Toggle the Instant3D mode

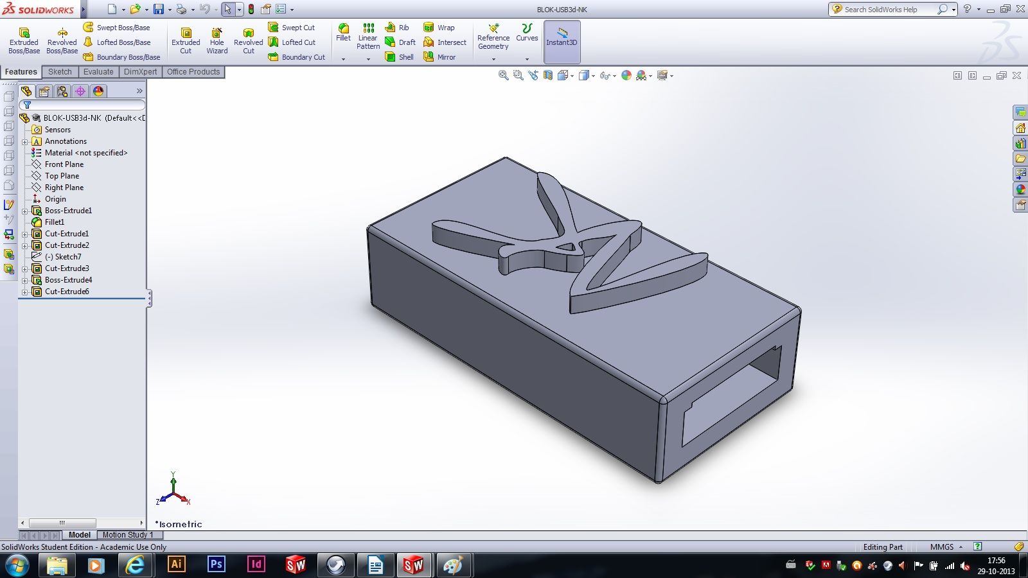pyautogui.click(x=562, y=40)
